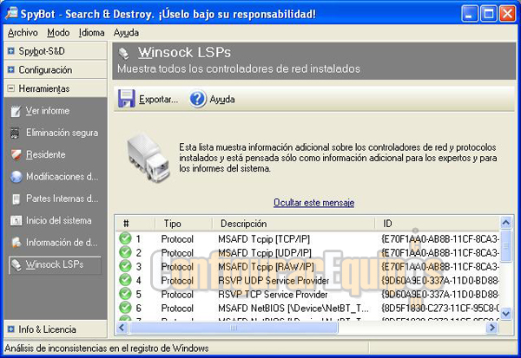Open the Modo menu
Image resolution: width=521 pixels, height=358 pixels.
pos(58,33)
